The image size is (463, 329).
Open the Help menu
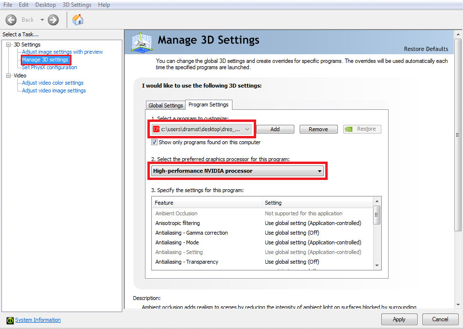[104, 5]
